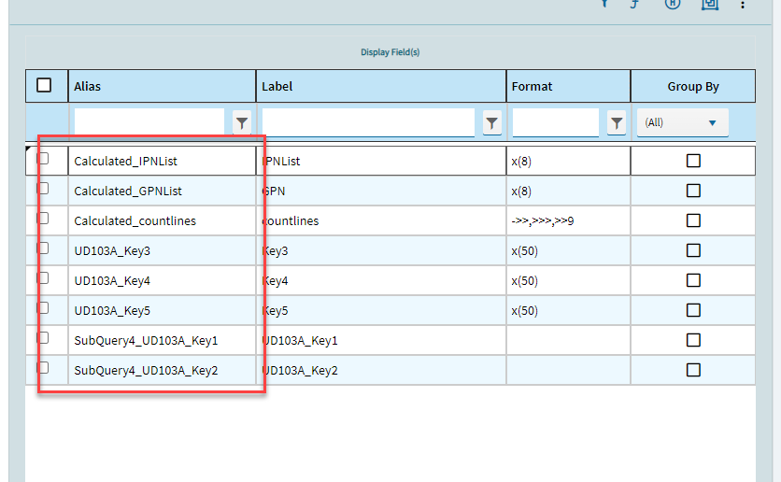This screenshot has height=482, width=781.
Task: Click the Key3 label cell
Action: tap(381, 250)
